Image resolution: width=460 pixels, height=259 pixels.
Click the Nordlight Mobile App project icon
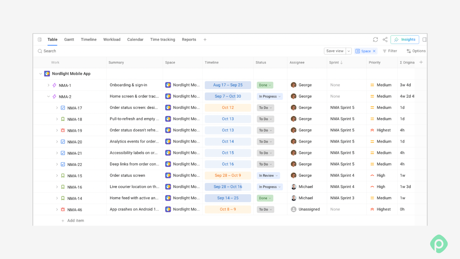click(x=47, y=73)
